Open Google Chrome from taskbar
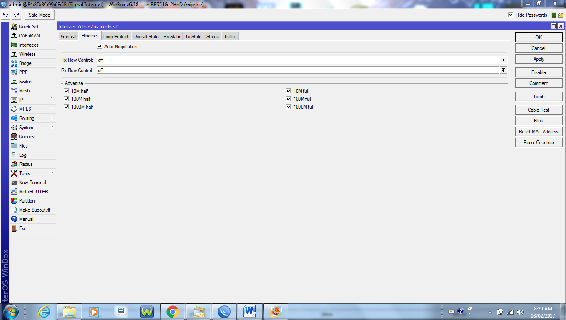This screenshot has height=320, width=566. click(x=173, y=312)
